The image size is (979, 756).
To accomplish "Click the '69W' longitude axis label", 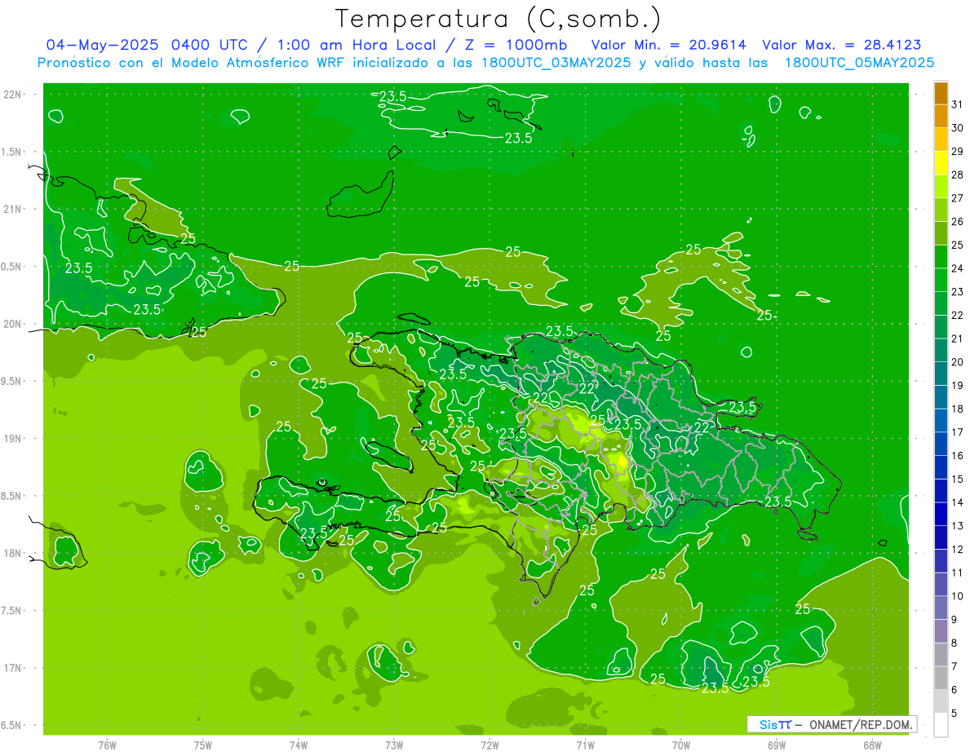I will (x=777, y=745).
